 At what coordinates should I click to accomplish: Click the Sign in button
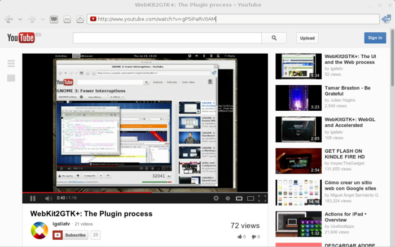(x=375, y=38)
